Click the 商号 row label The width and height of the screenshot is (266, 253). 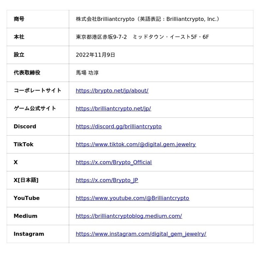[x=19, y=19]
